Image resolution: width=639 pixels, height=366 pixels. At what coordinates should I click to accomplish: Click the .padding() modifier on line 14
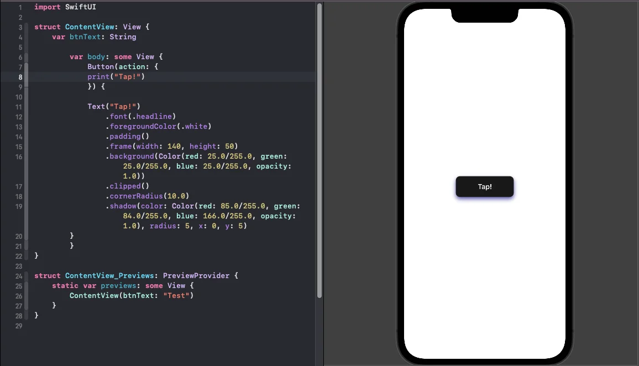coord(128,137)
